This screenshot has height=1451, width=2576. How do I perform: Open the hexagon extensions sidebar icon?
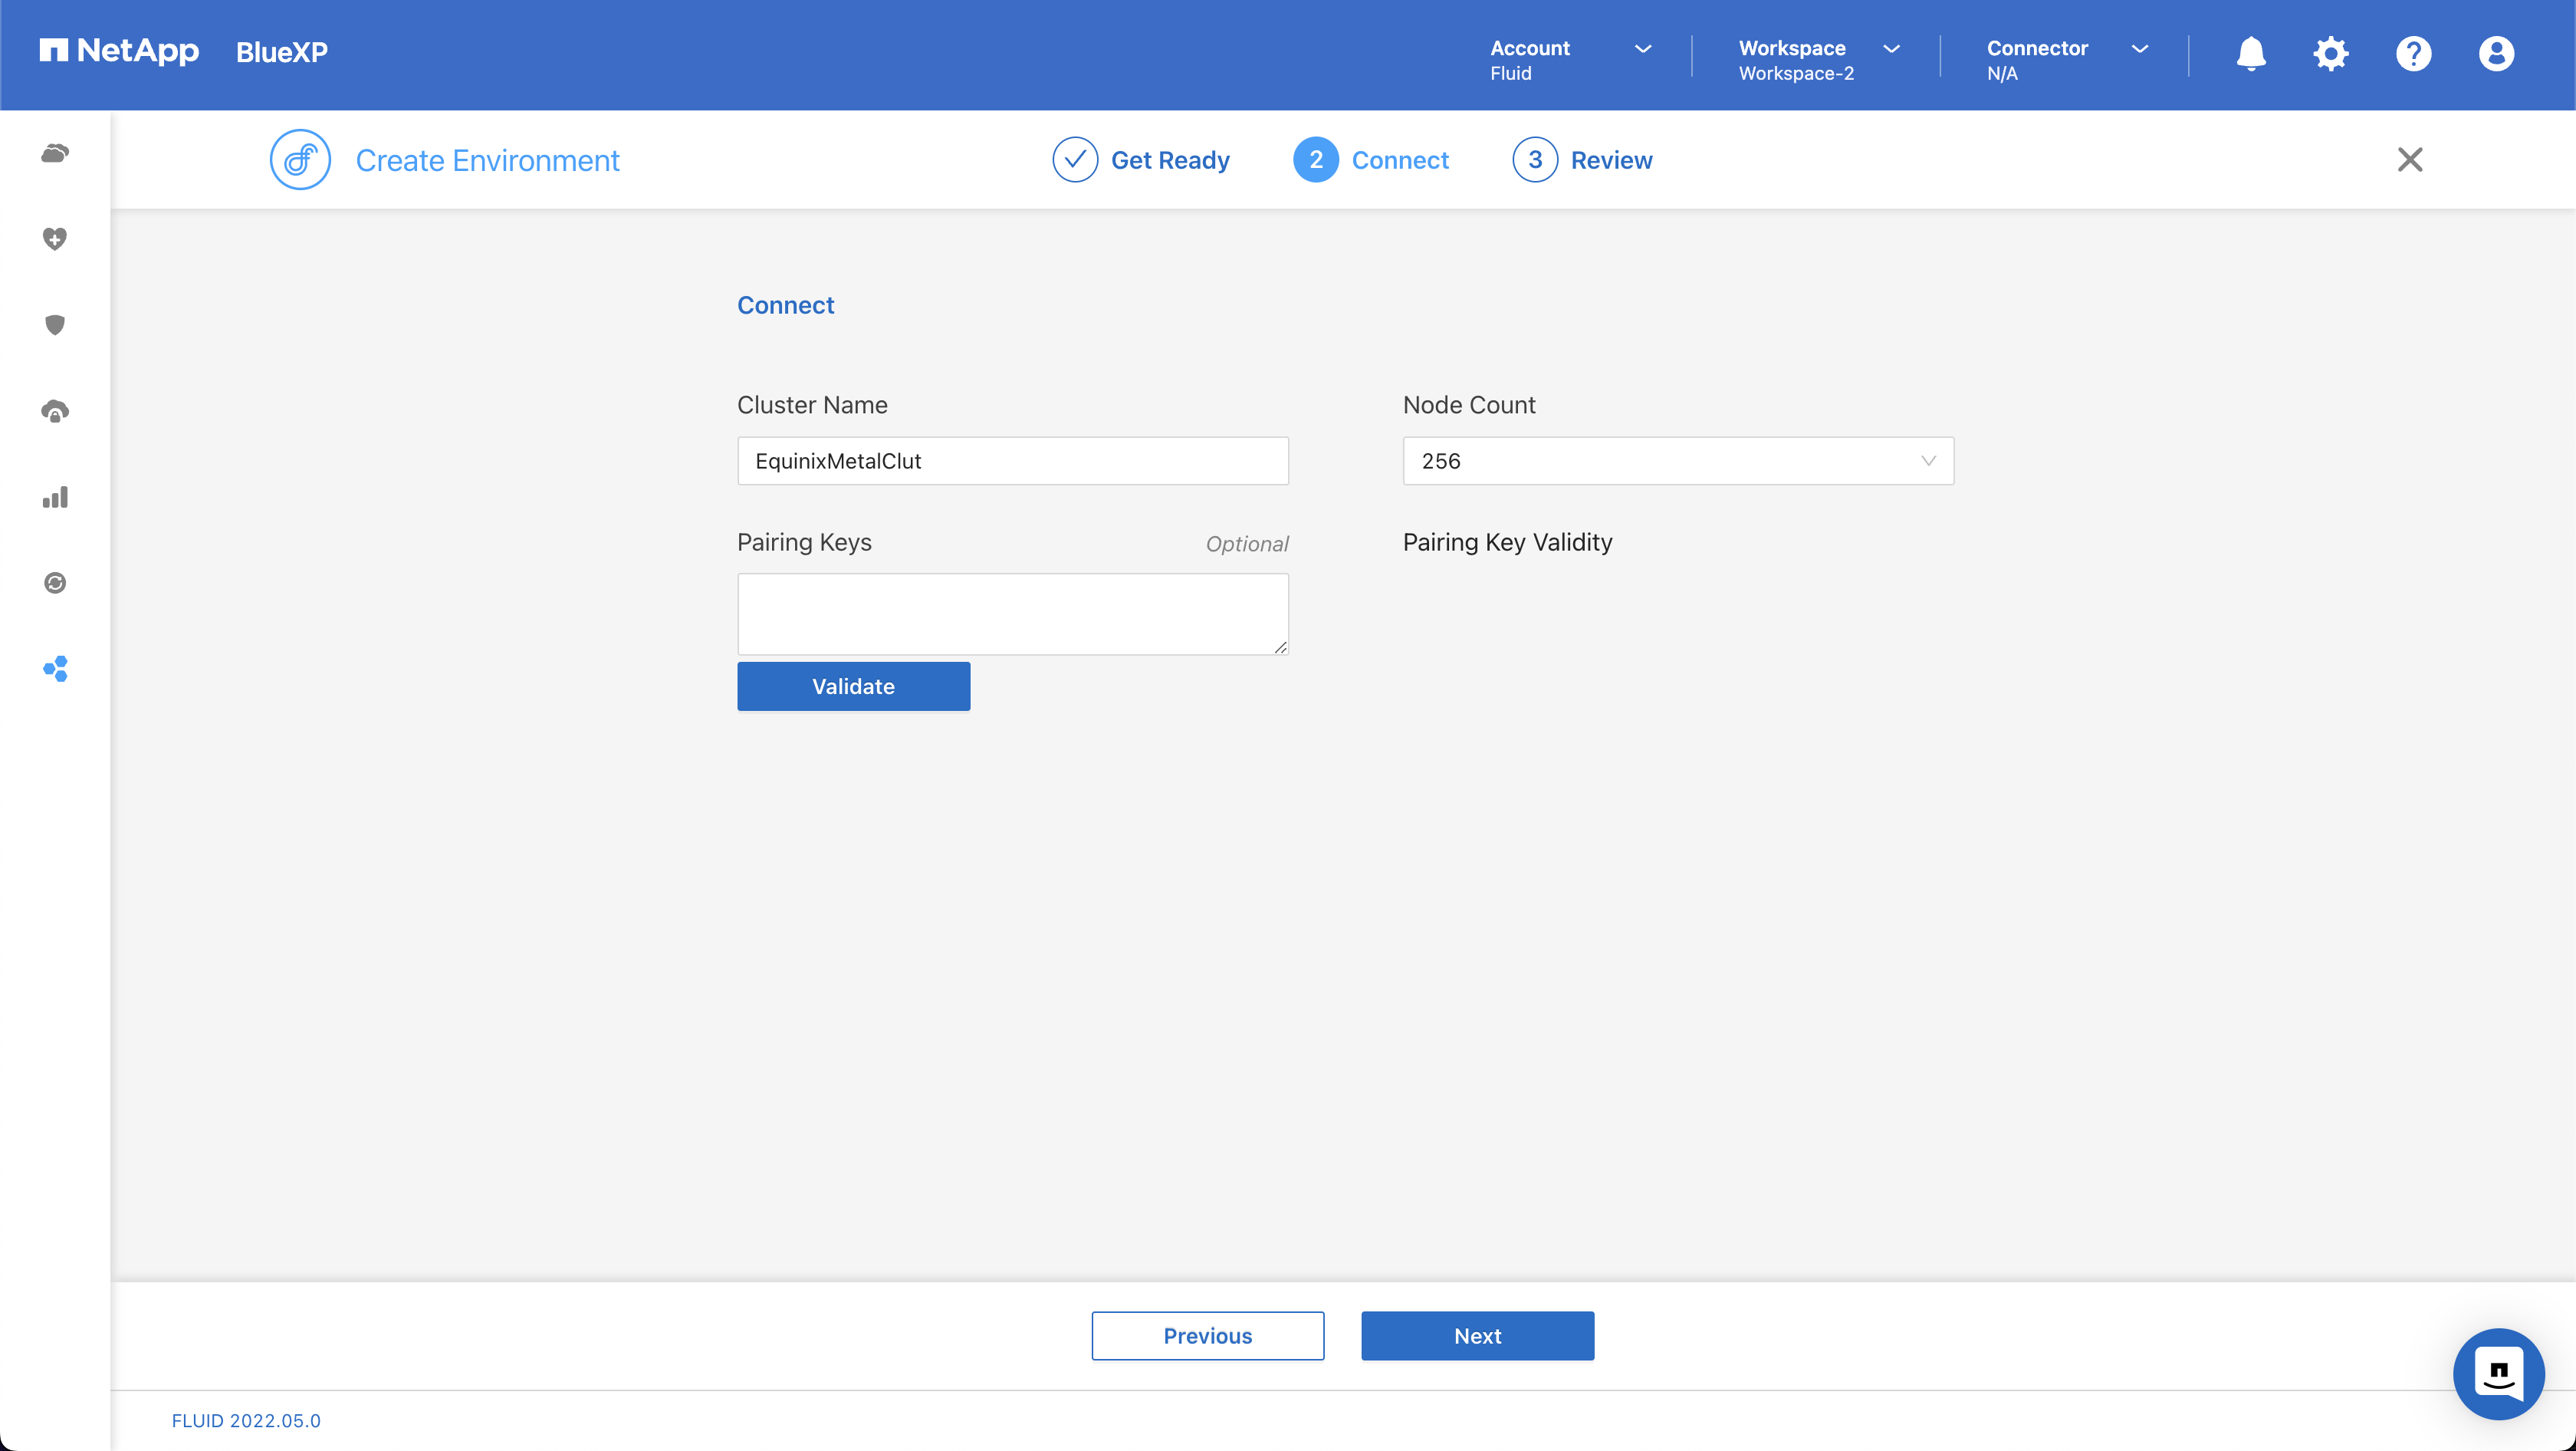[x=55, y=669]
